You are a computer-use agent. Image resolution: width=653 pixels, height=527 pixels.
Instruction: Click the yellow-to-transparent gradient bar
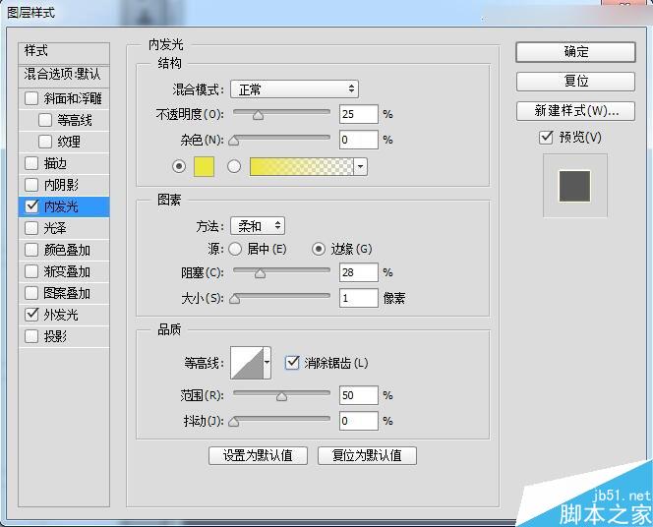coord(301,166)
